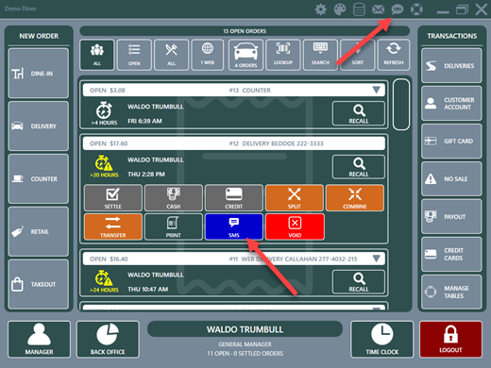Send SMS for order #12
The width and height of the screenshot is (491, 368).
click(x=234, y=226)
